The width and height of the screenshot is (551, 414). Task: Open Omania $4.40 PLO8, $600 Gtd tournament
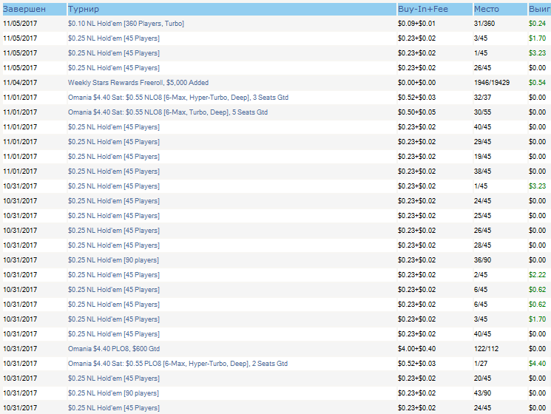pos(114,349)
